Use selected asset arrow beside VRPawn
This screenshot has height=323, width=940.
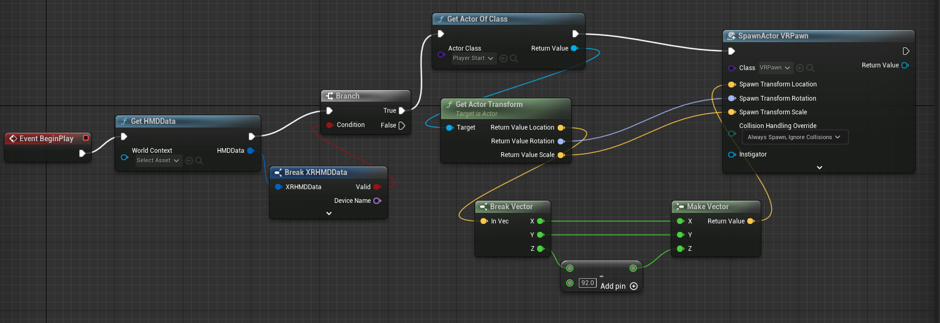(x=800, y=68)
